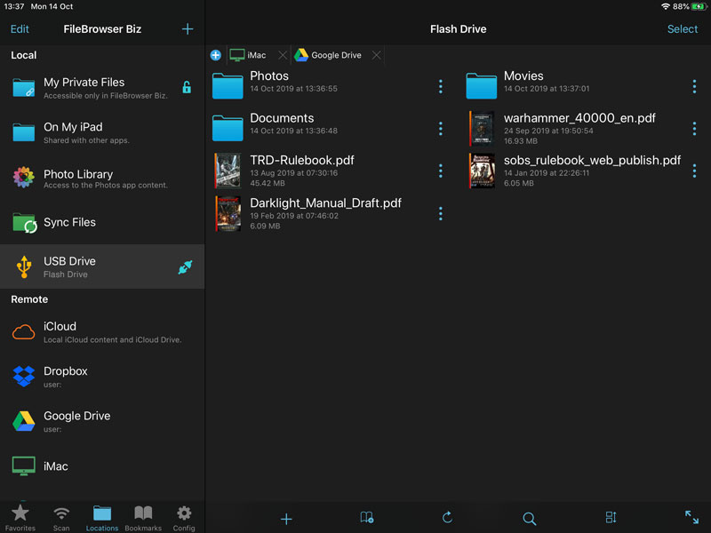Image resolution: width=711 pixels, height=533 pixels.
Task: Open the TRD-Rulebook.pdf thumbnail
Action: [228, 171]
